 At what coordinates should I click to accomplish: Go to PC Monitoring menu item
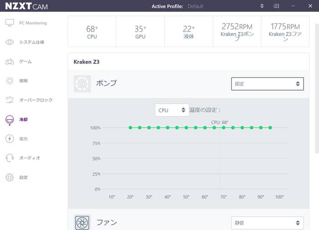(33, 23)
